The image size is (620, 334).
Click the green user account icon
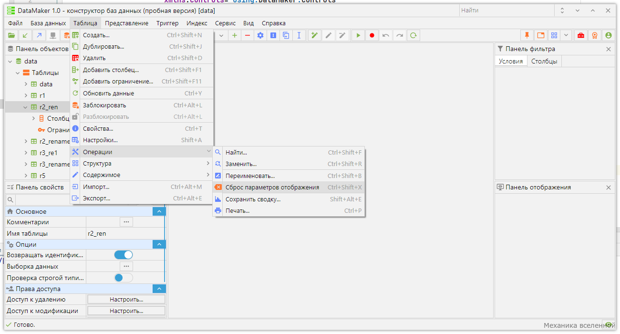tap(609, 35)
